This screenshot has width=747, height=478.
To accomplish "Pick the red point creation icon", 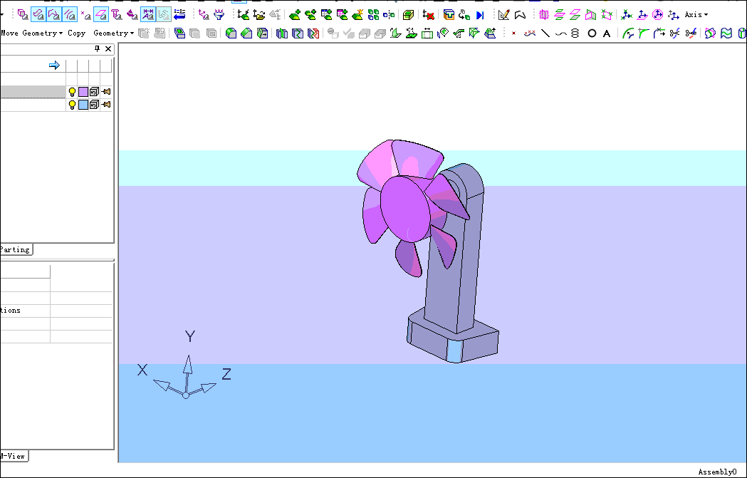I will [513, 33].
